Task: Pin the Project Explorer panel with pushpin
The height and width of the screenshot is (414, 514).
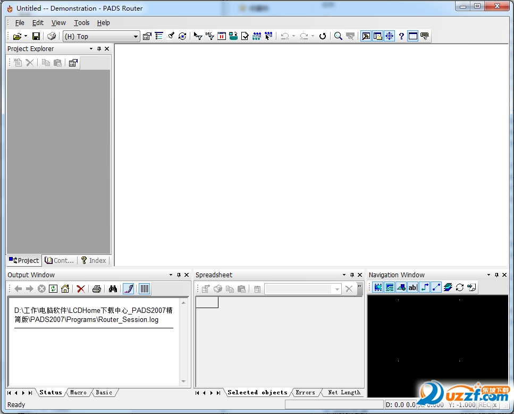Action: (x=99, y=49)
